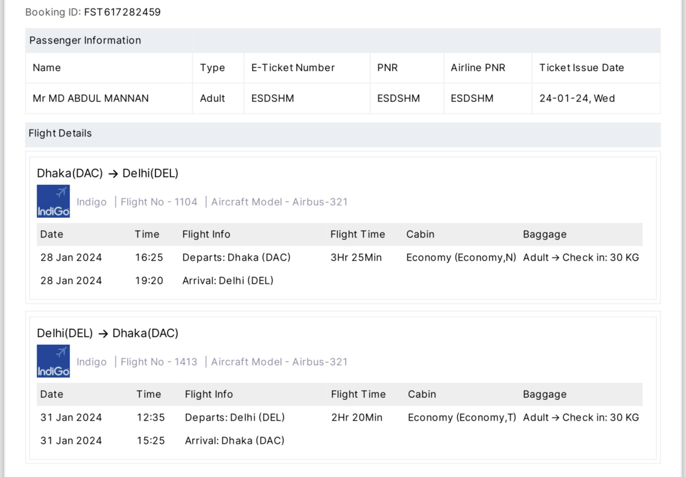The height and width of the screenshot is (477, 686).
Task: Click the Dhaka(DAC) → Delhi(DEL) route title
Action: click(x=107, y=173)
